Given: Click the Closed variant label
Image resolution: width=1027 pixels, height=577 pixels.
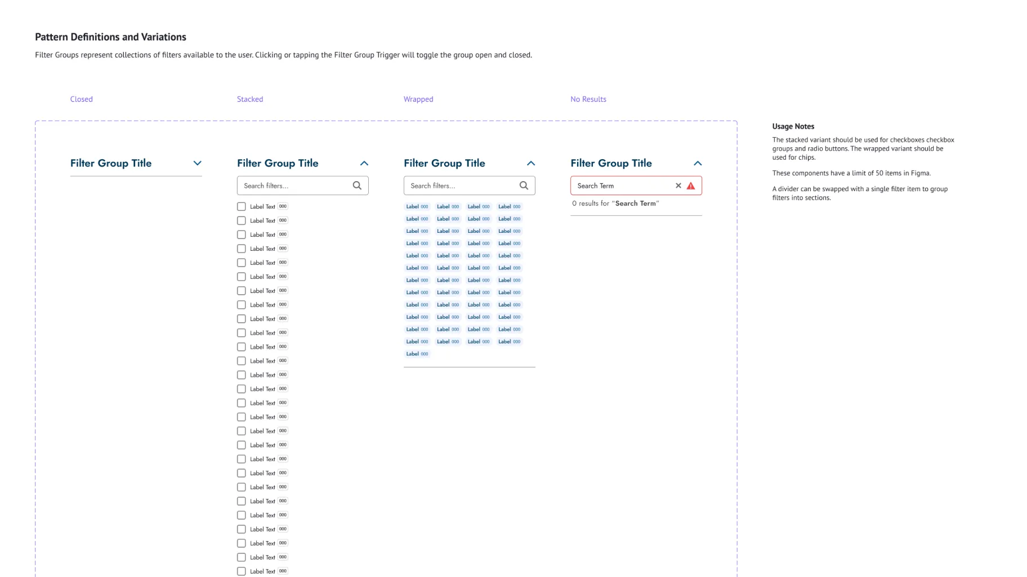Looking at the screenshot, I should [81, 99].
